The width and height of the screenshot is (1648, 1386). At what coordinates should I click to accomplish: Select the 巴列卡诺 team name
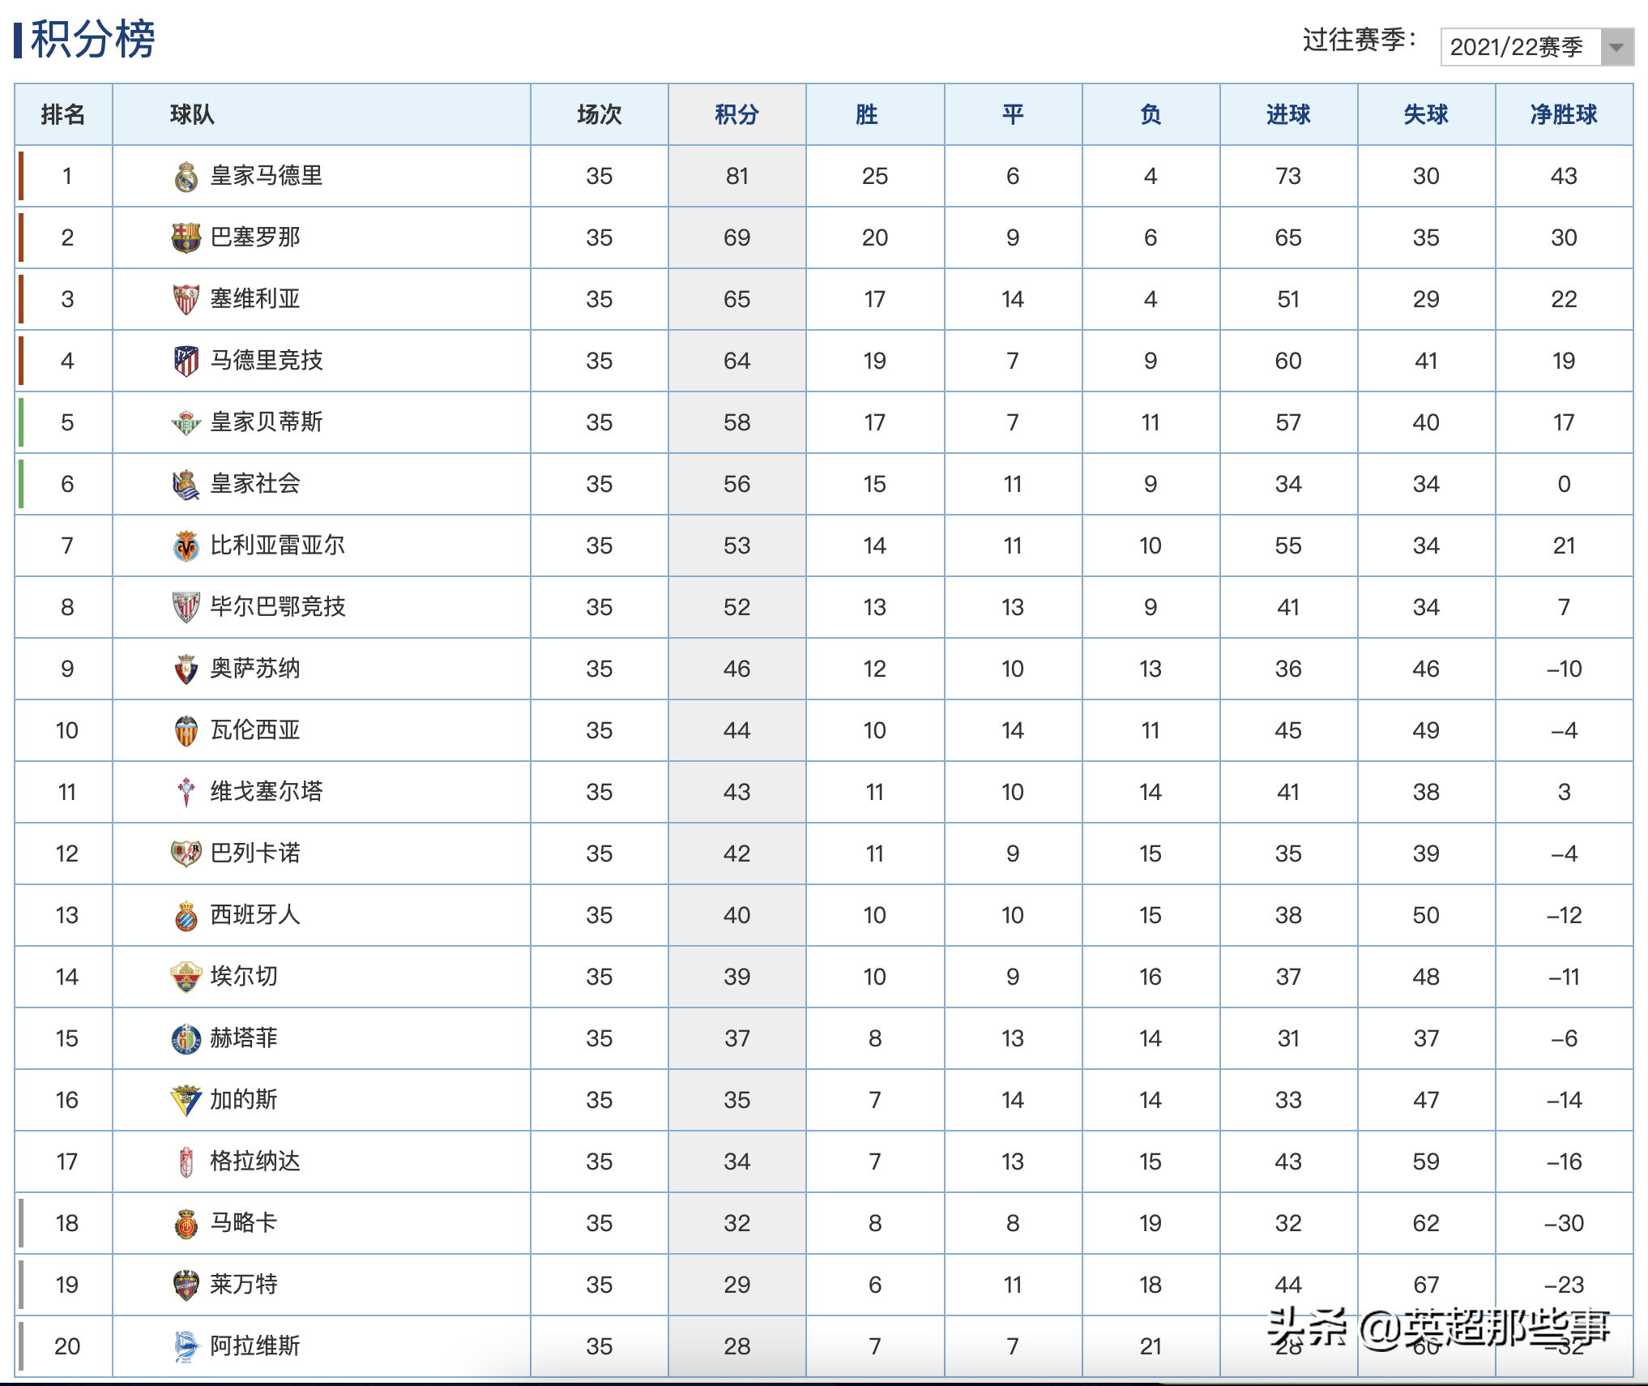click(x=255, y=853)
